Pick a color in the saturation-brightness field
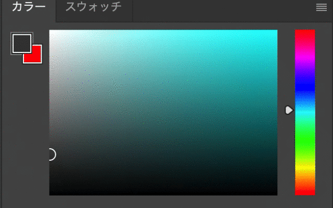Viewport: 333px width, 208px height. (163, 112)
